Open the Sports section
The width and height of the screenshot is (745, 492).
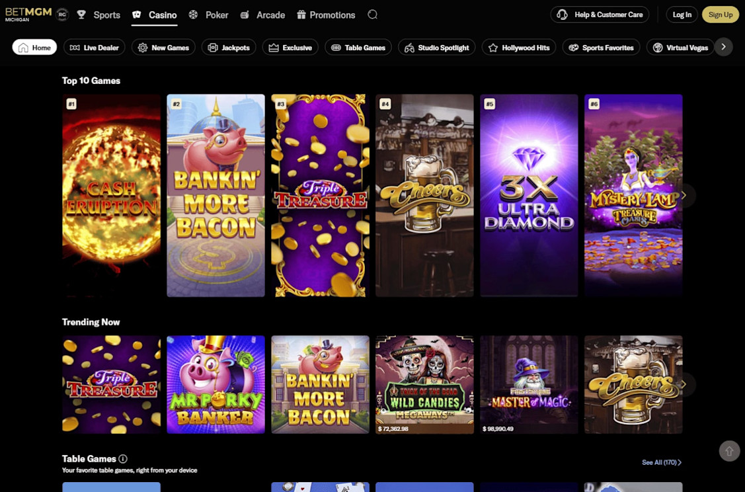pyautogui.click(x=99, y=15)
